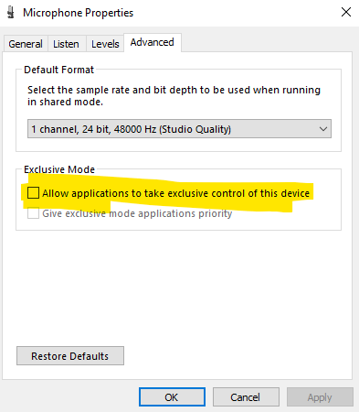Switch to the General tab

point(26,44)
